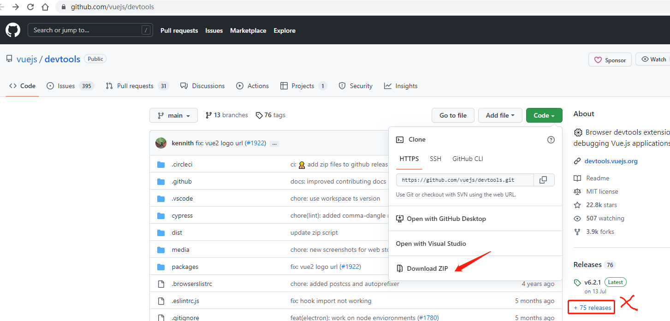The width and height of the screenshot is (670, 321).
Task: Click the Watch button
Action: 653,59
